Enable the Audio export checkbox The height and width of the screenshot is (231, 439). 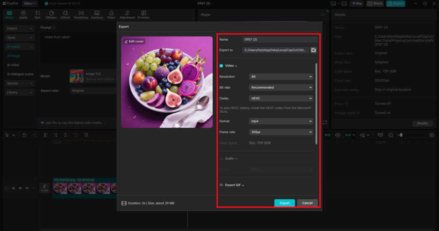point(221,159)
